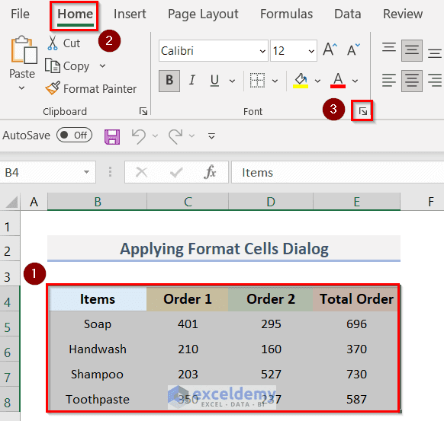Click the Copy button

pos(67,66)
